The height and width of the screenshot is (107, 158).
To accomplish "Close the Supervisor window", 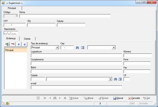I will pyautogui.click(x=152, y=2).
